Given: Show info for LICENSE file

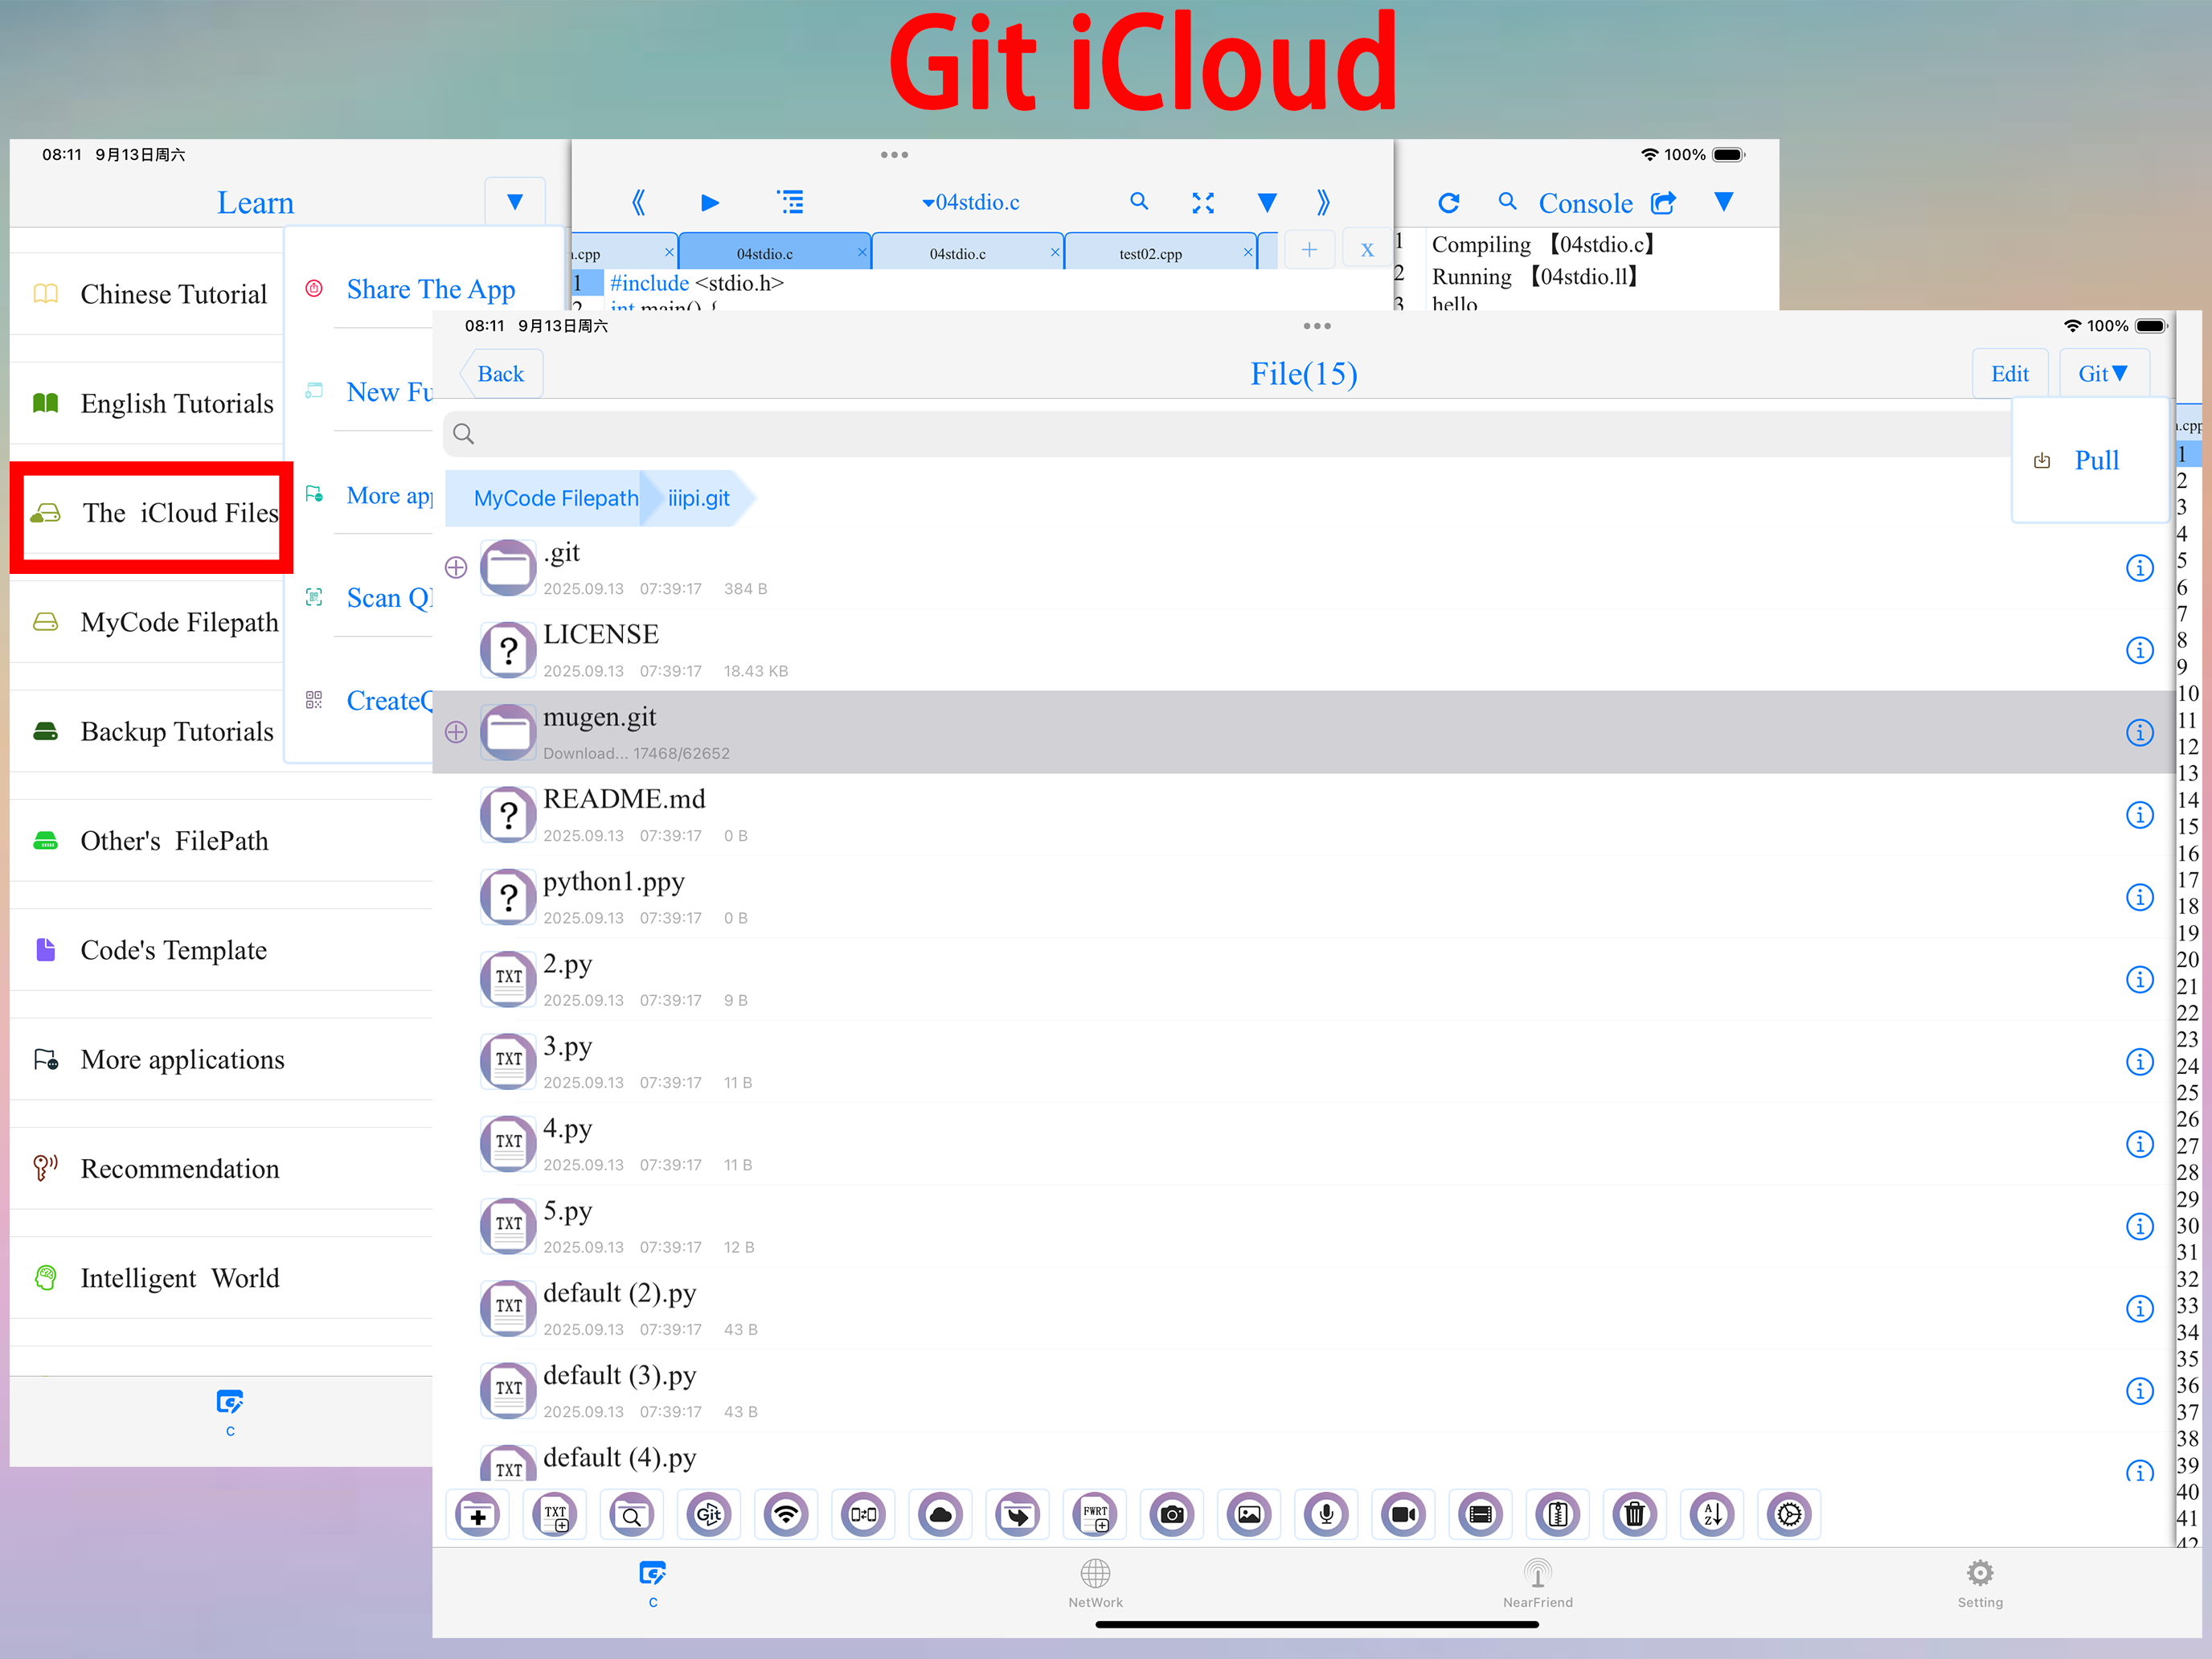Looking at the screenshot, I should (x=2139, y=650).
